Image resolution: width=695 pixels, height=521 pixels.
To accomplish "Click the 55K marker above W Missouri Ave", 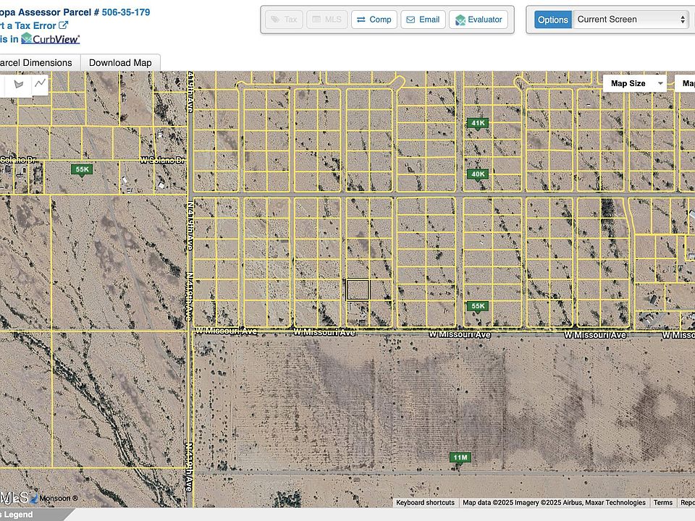I will 478,307.
